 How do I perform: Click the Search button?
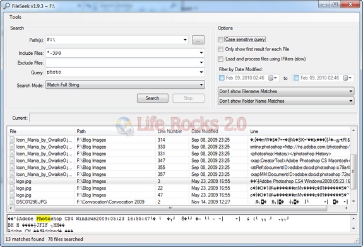tap(153, 98)
